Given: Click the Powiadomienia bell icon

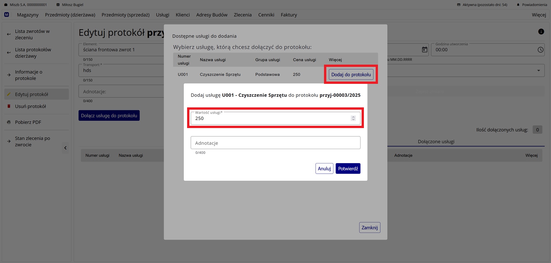Looking at the screenshot, I should point(518,5).
